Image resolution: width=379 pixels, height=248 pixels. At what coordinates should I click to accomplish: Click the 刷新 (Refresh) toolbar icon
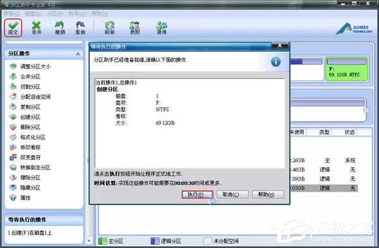pos(109,28)
